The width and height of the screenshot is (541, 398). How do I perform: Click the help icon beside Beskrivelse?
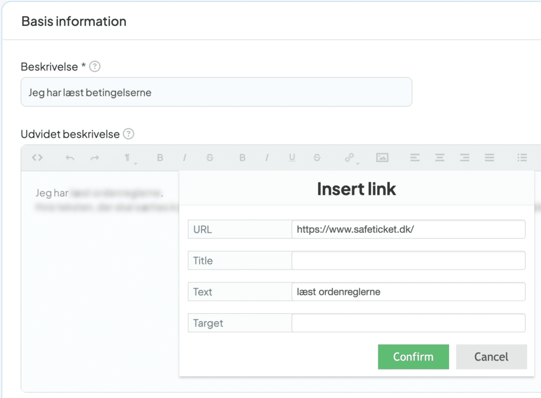(x=95, y=67)
